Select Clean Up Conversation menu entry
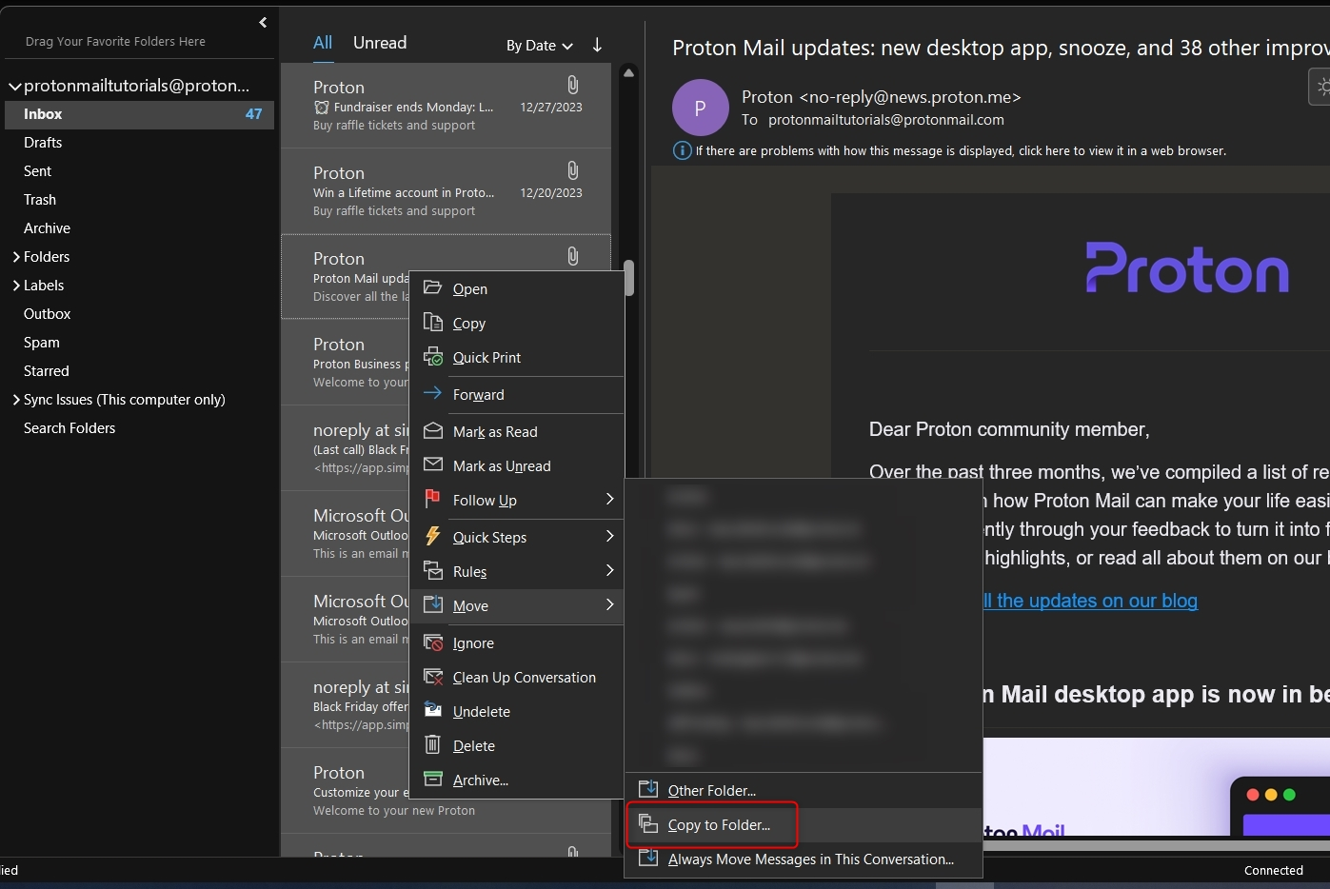This screenshot has width=1330, height=889. 516,677
